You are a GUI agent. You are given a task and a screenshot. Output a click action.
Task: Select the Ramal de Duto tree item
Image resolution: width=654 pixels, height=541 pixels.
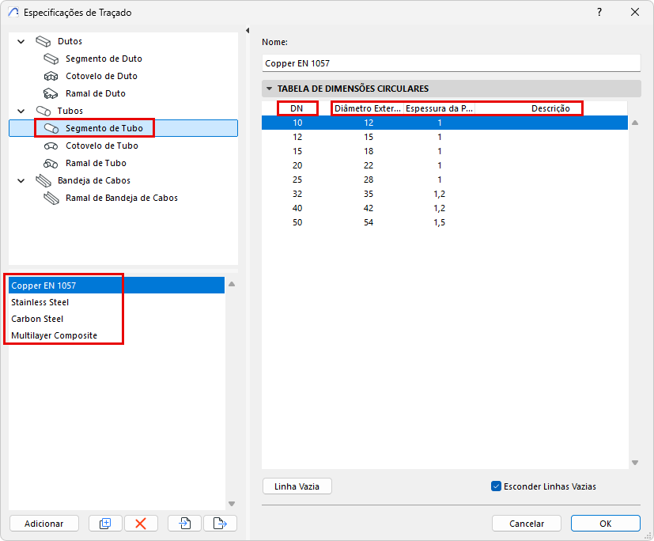pyautogui.click(x=96, y=93)
